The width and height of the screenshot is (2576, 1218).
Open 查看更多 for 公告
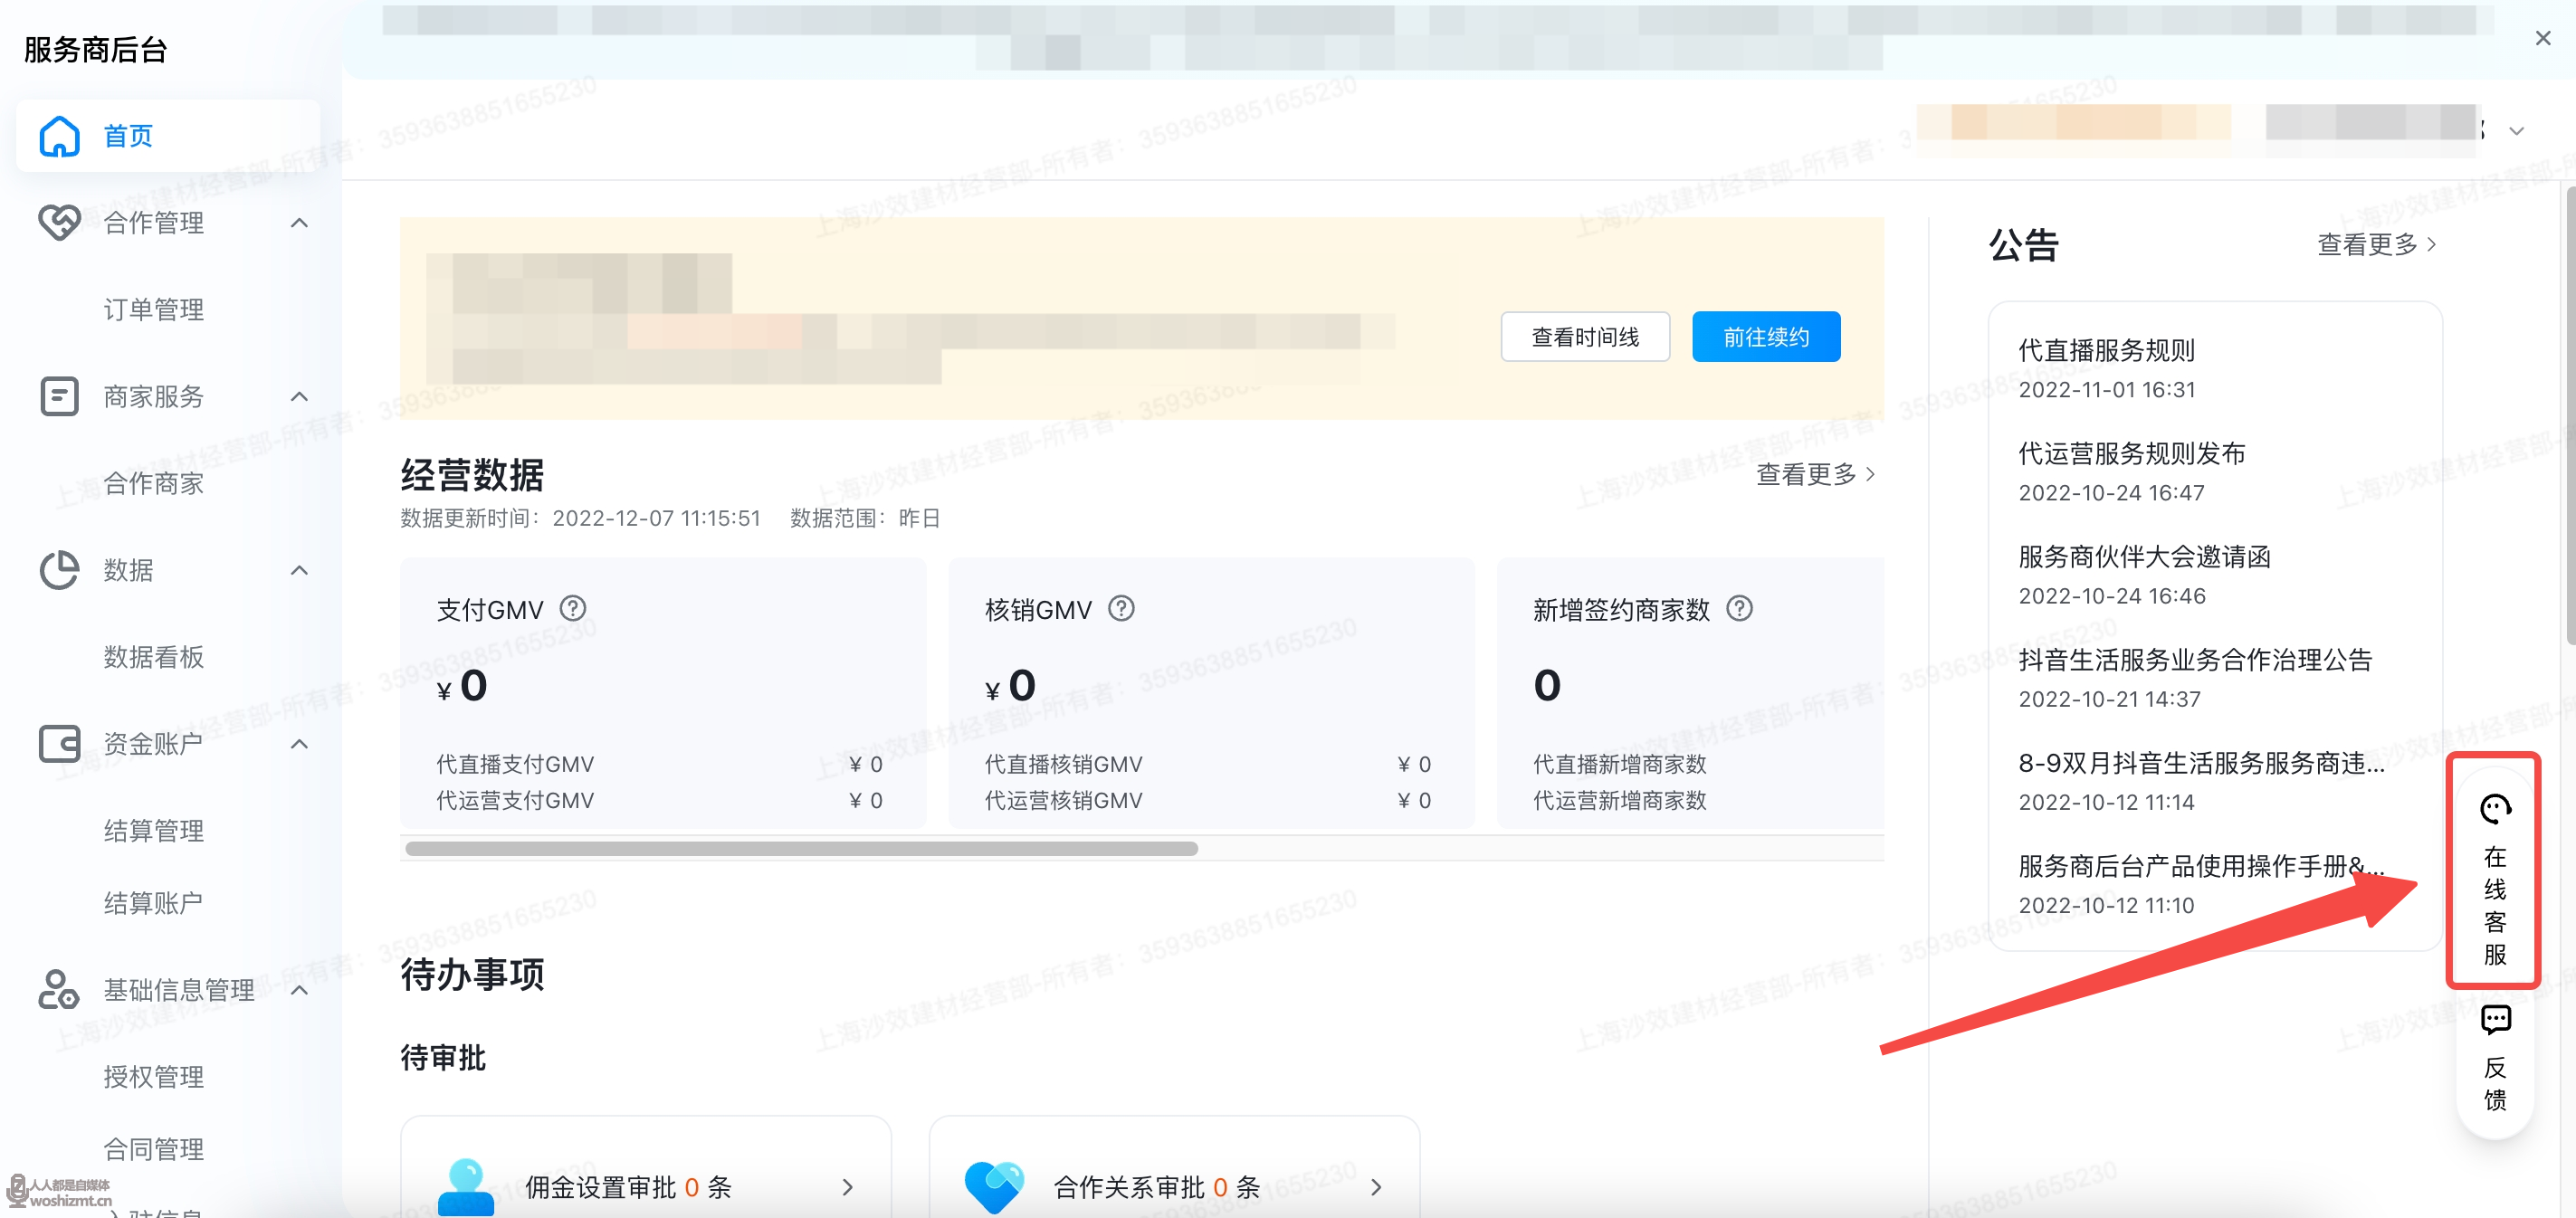pos(2377,244)
